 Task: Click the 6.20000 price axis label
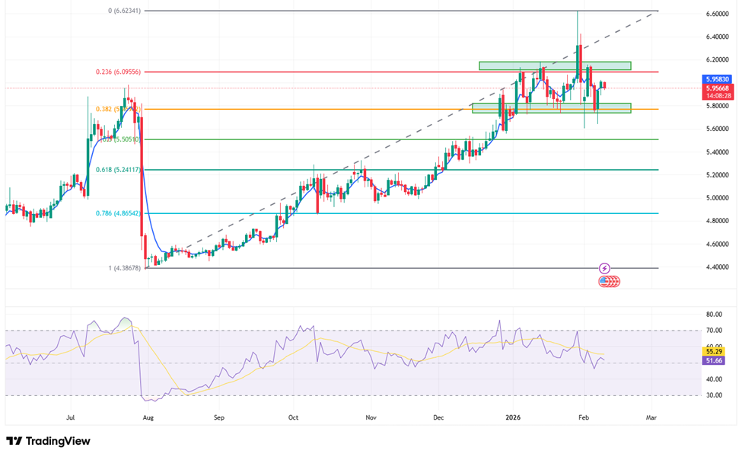[x=717, y=60]
